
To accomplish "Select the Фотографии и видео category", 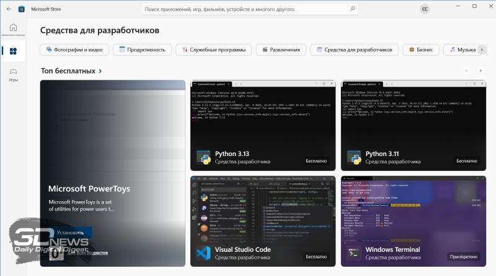I will point(75,50).
